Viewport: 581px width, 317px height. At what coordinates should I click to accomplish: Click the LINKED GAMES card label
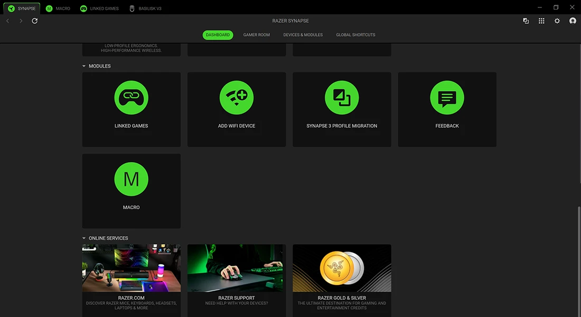[x=131, y=126]
